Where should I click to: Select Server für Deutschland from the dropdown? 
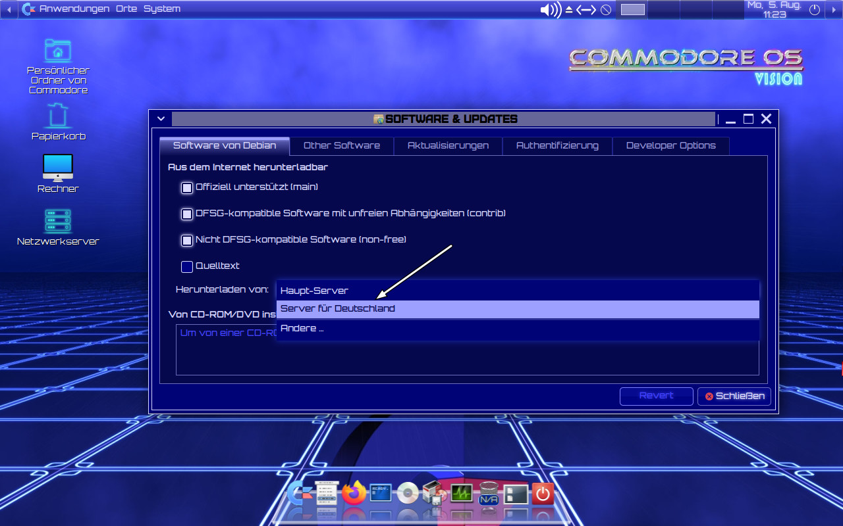point(337,308)
